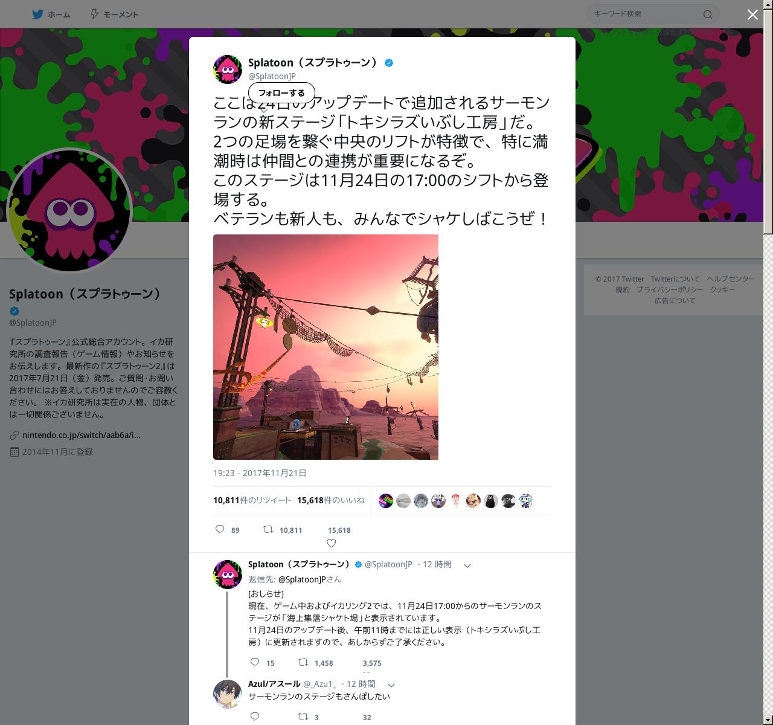The width and height of the screenshot is (773, 725).
Task: Expand options chevron on Azul's reply
Action: point(391,685)
